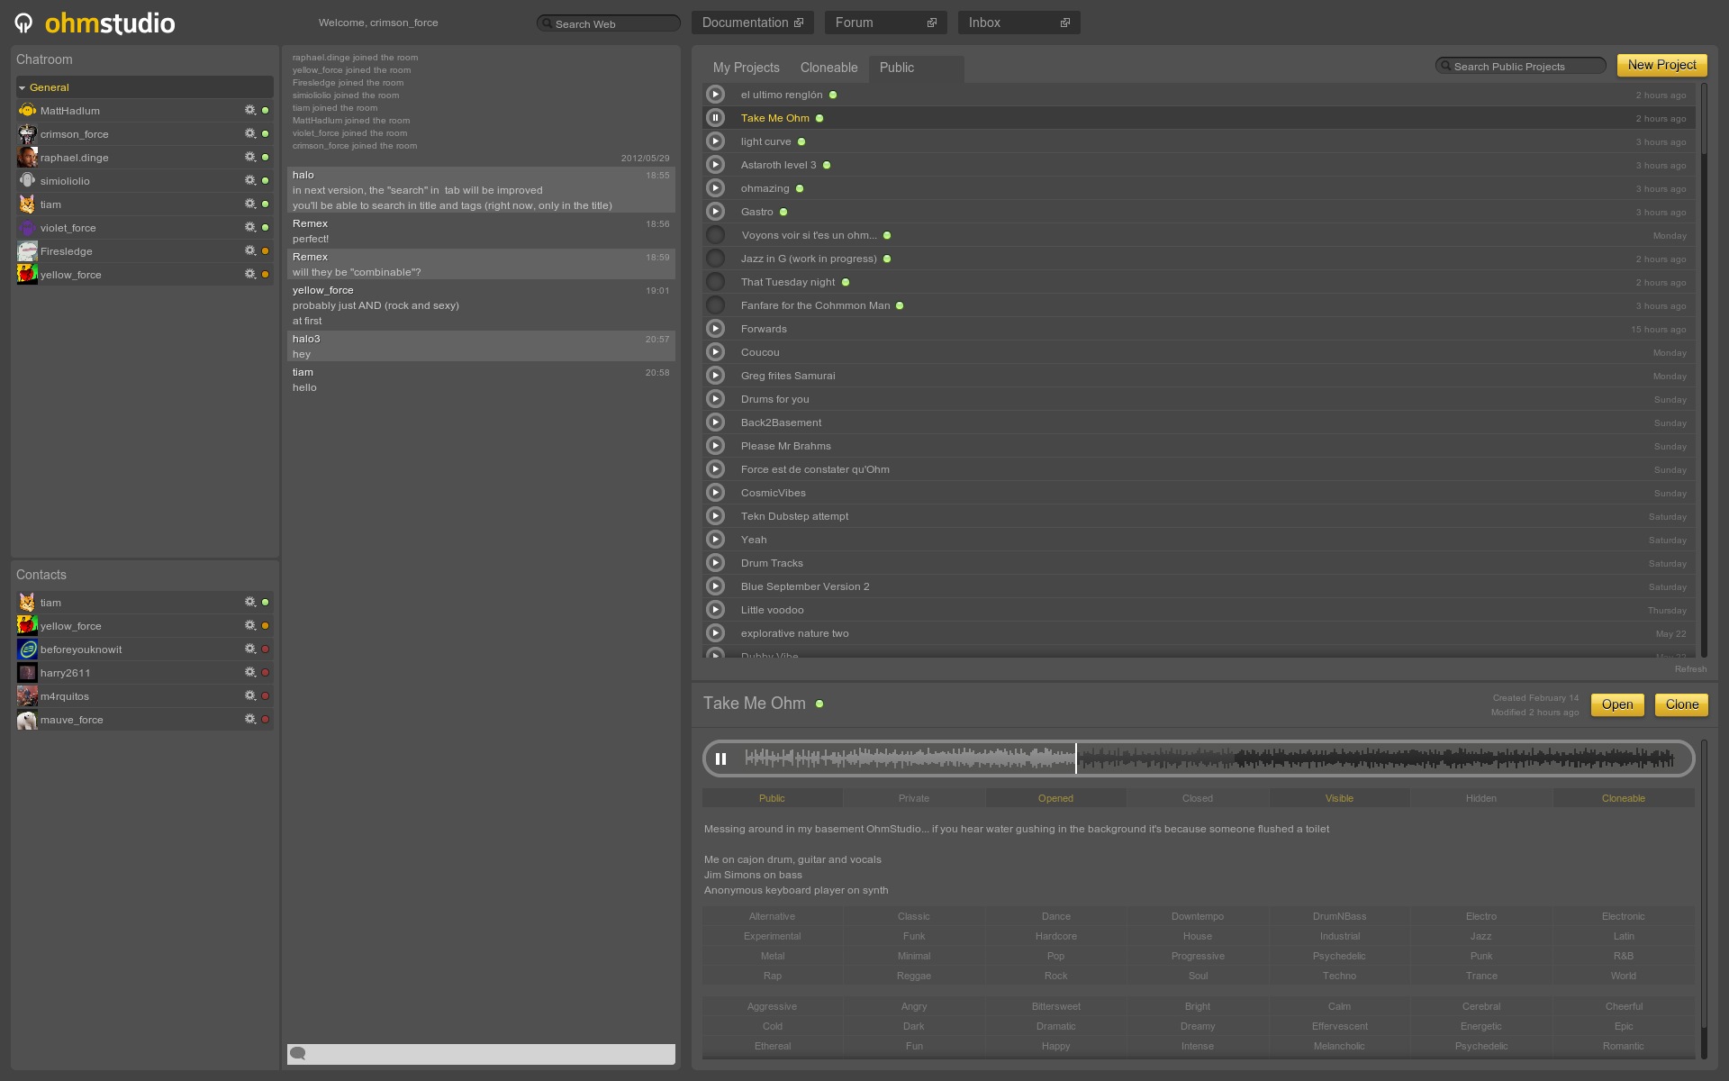Select Jazz in G (work in progress)

point(1199,259)
